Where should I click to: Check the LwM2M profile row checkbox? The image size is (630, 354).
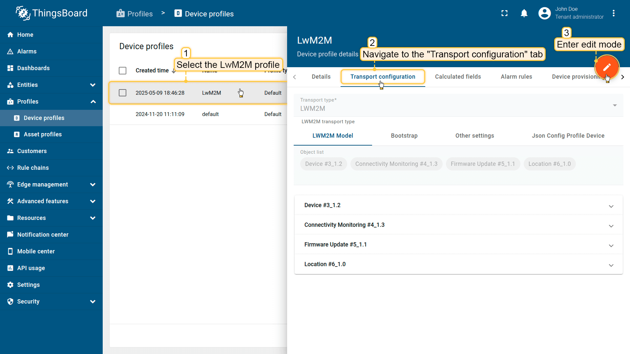pyautogui.click(x=122, y=93)
